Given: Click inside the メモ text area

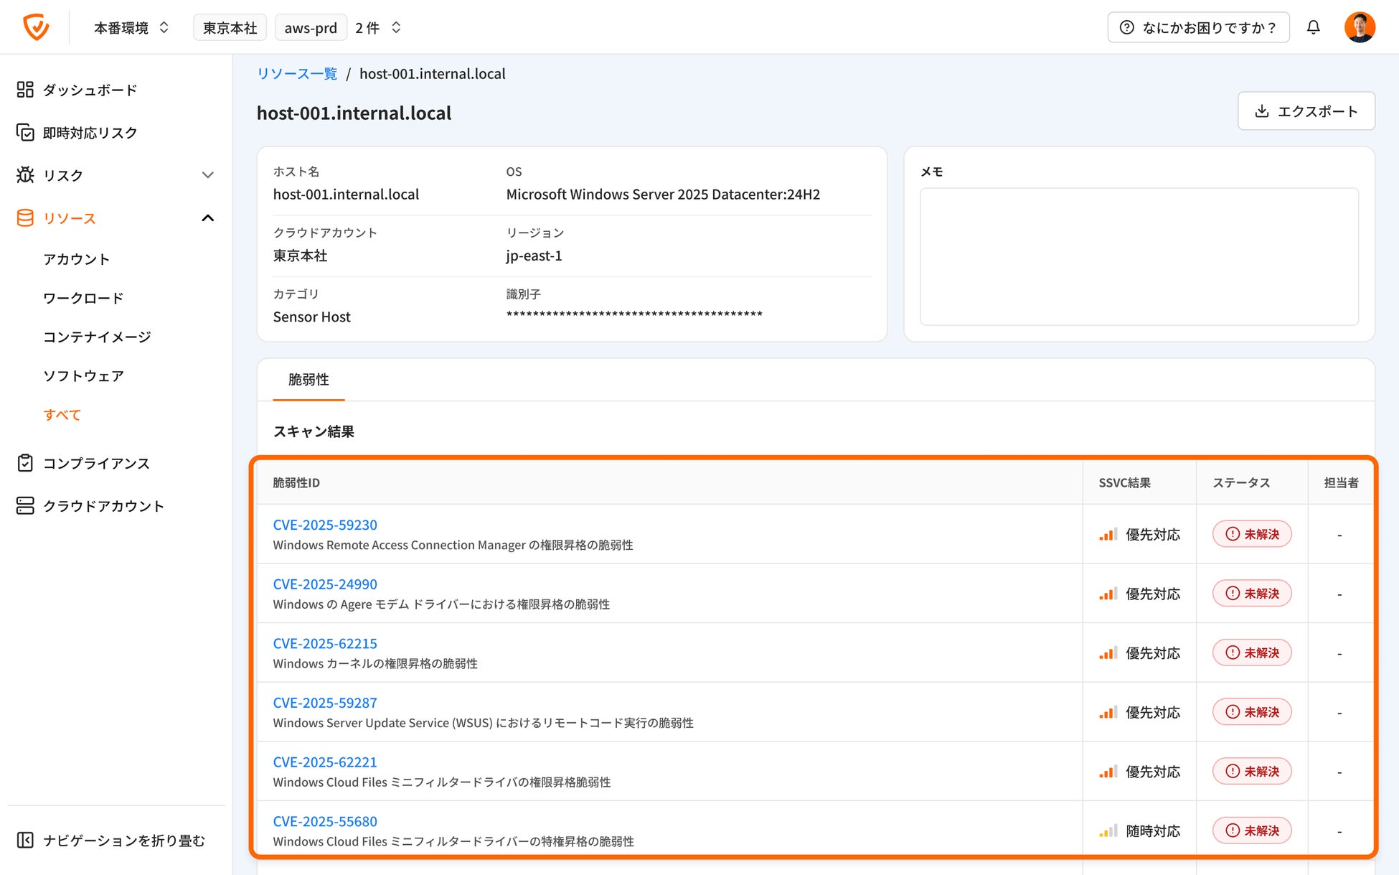Looking at the screenshot, I should click(1139, 256).
